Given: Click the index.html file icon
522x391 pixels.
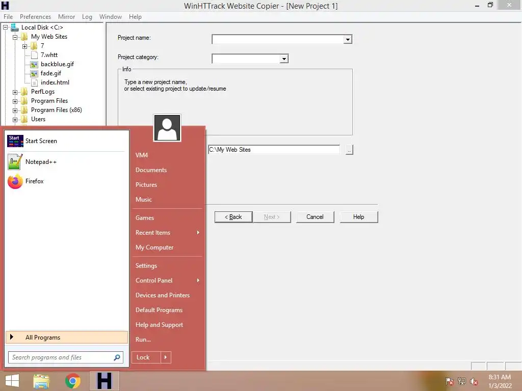Looking at the screenshot, I should [34, 82].
